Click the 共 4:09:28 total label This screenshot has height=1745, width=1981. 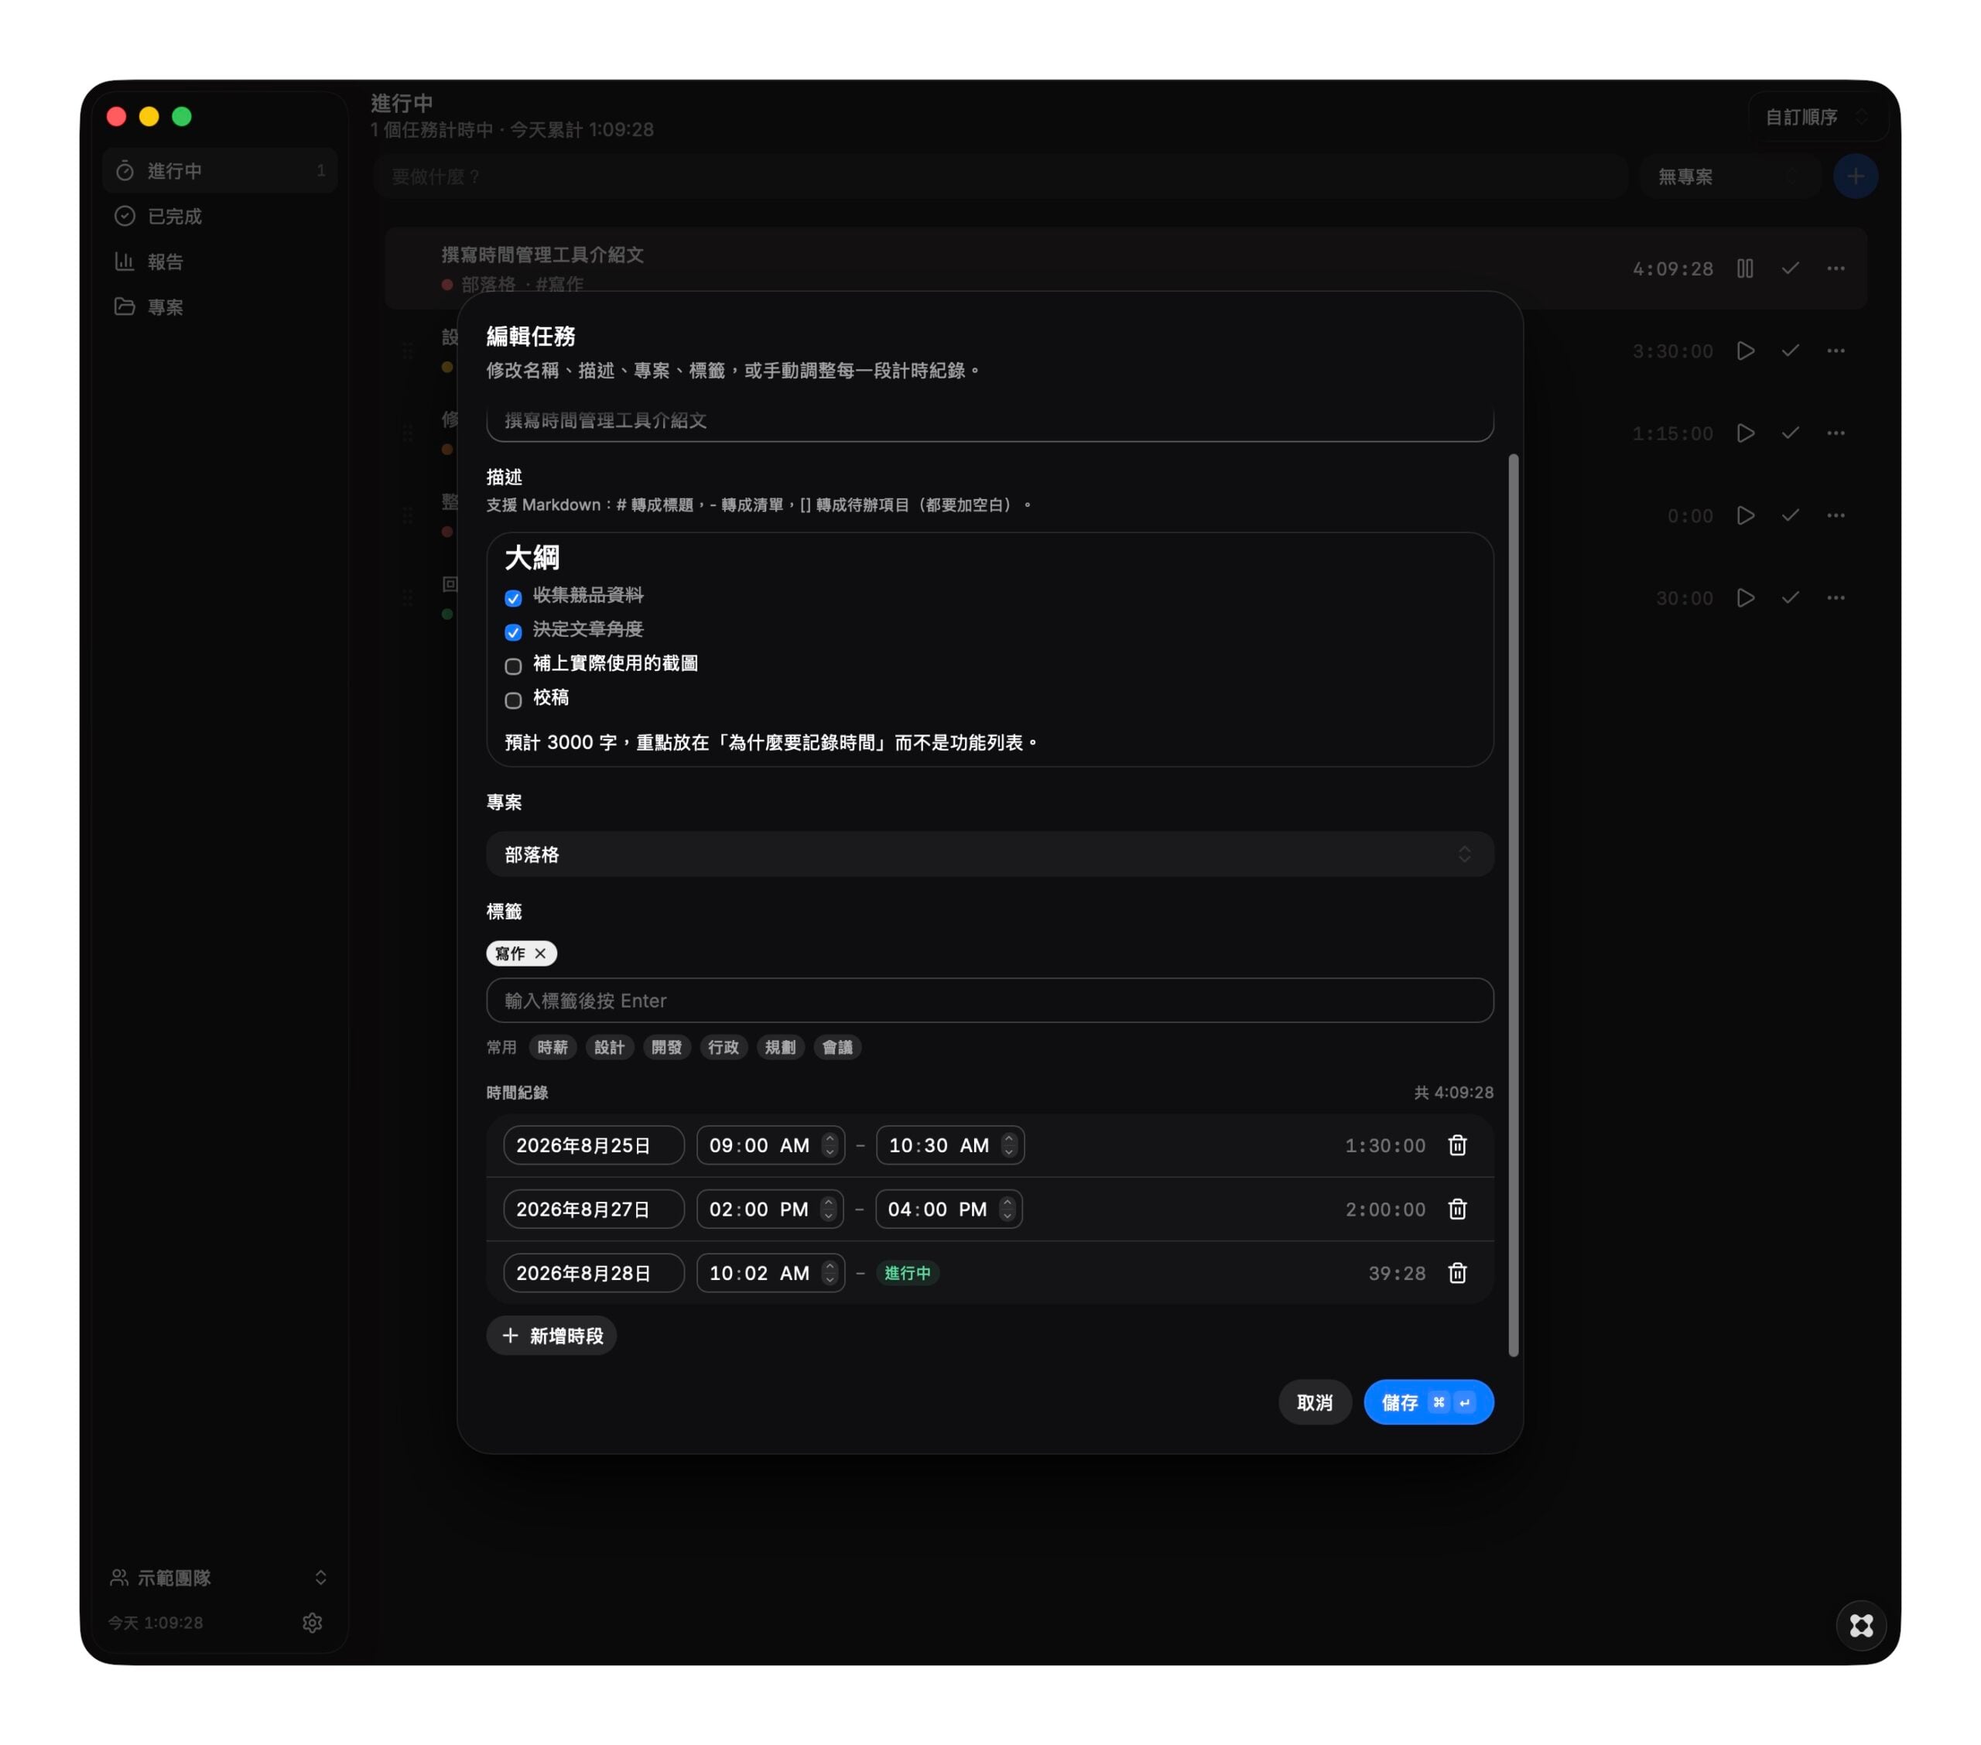coord(1454,1093)
